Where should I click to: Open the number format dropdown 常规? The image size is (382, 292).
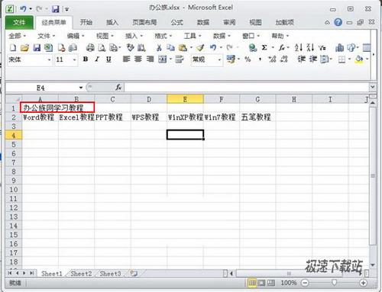click(219, 59)
